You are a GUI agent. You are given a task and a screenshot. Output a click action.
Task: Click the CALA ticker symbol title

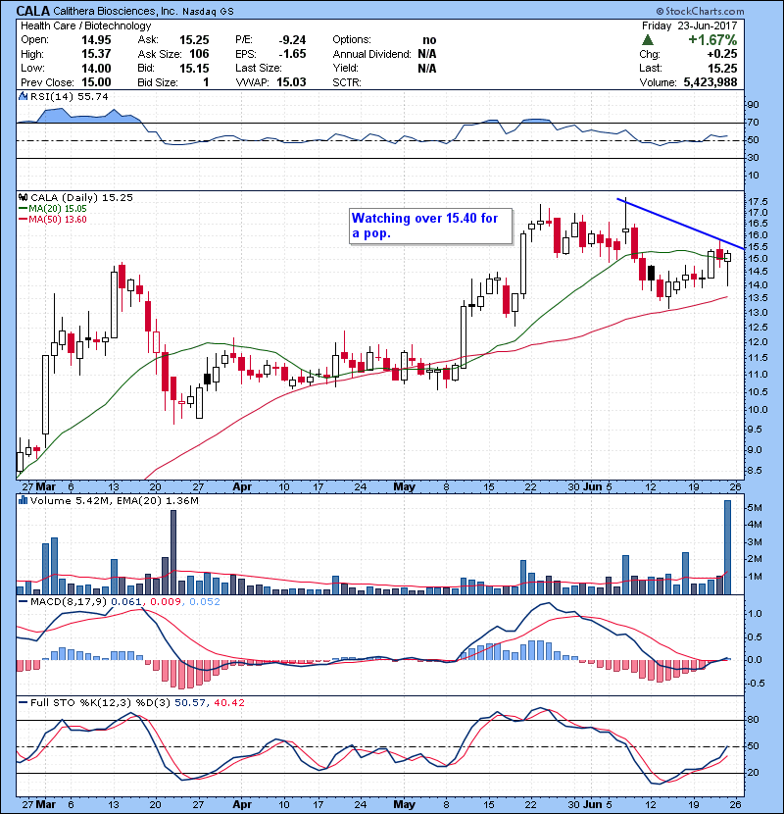[33, 11]
